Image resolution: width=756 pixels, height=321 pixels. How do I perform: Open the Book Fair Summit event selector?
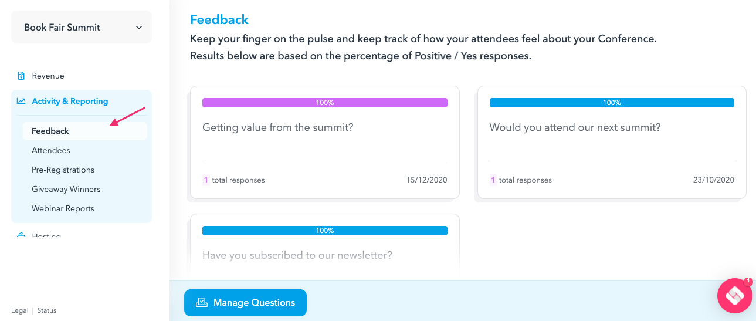coord(82,27)
